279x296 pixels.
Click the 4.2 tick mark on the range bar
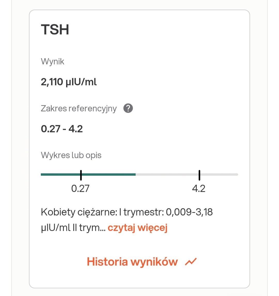pyautogui.click(x=199, y=175)
